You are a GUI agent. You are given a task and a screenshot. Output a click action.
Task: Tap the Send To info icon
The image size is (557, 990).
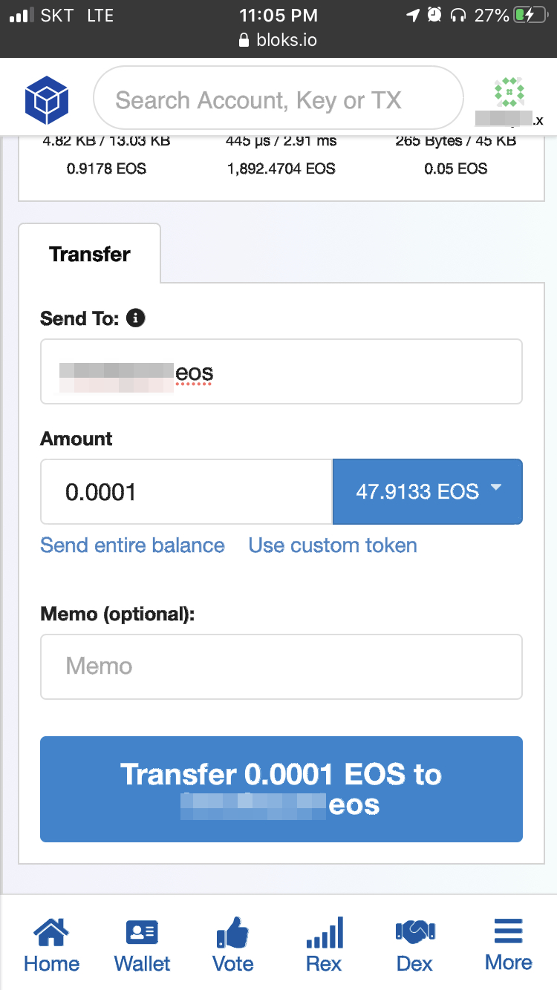coord(136,318)
